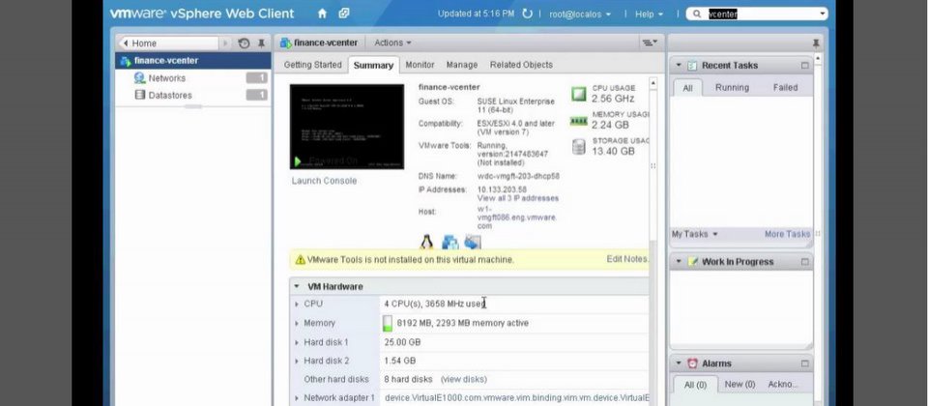Click the Datastores icon in the navigator
The image size is (928, 406).
140,96
